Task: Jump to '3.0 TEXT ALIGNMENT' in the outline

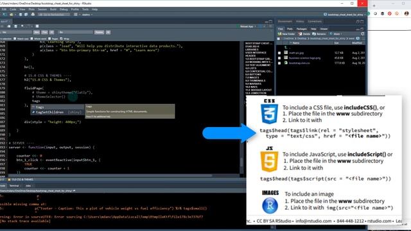Action: 258,65
